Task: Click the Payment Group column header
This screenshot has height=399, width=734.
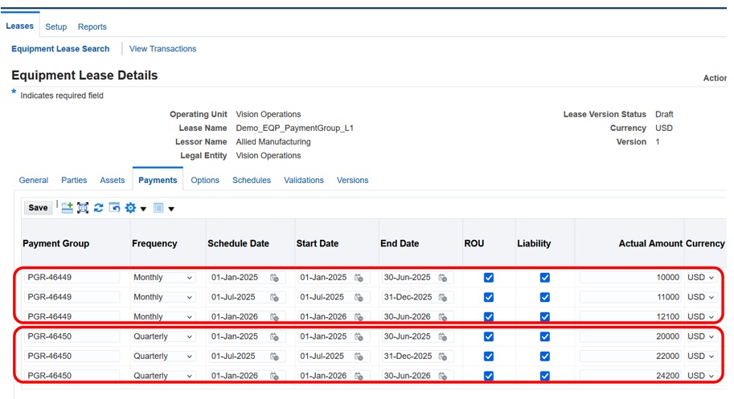Action: pos(56,243)
